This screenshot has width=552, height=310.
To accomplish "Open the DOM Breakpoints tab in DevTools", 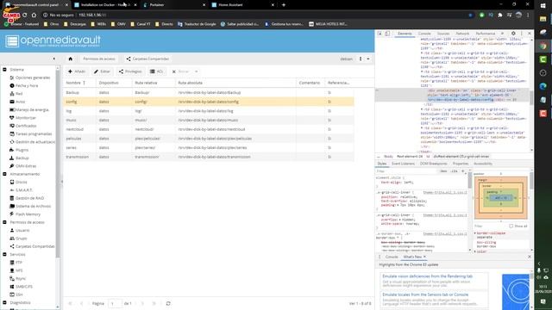I will click(x=433, y=164).
